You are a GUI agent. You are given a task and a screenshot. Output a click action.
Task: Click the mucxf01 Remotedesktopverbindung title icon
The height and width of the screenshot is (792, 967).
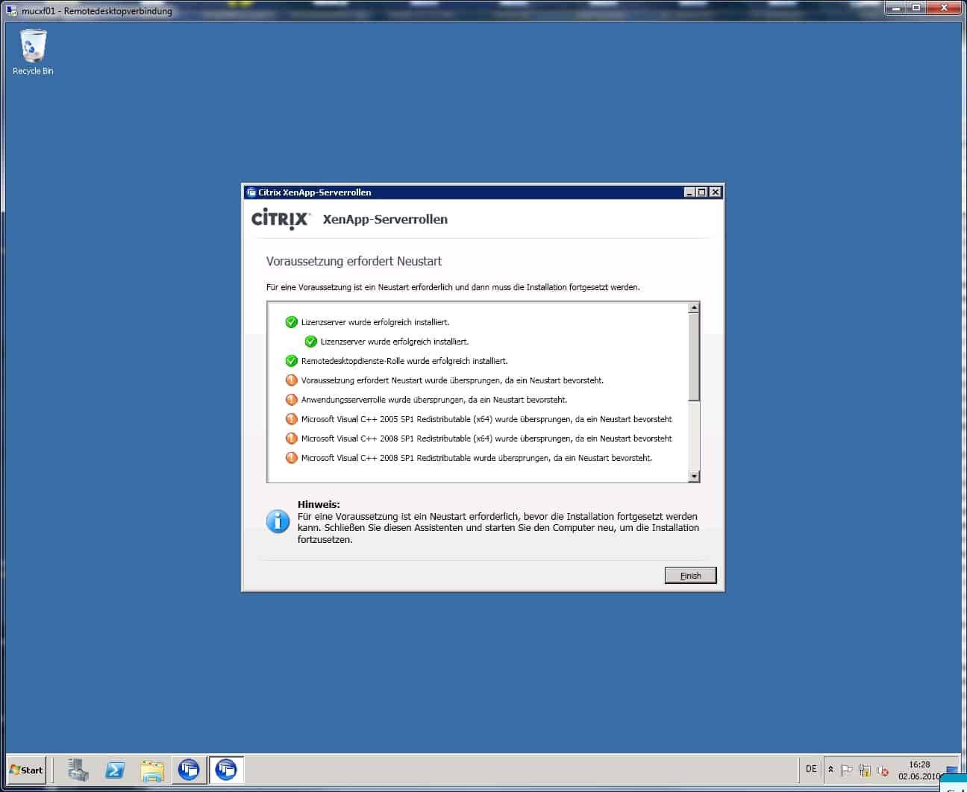pos(11,11)
